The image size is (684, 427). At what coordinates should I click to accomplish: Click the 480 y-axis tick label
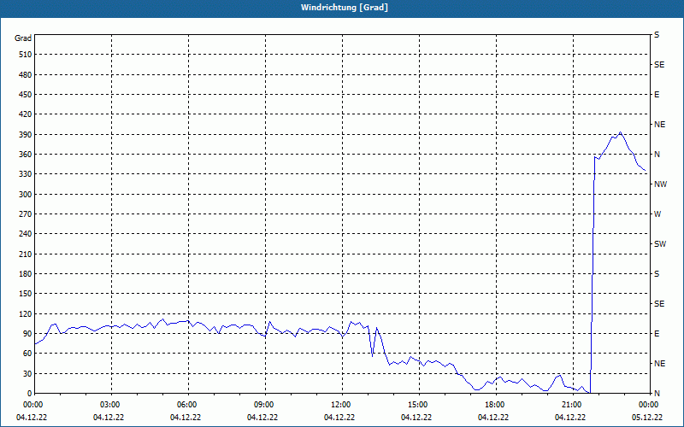click(x=26, y=74)
